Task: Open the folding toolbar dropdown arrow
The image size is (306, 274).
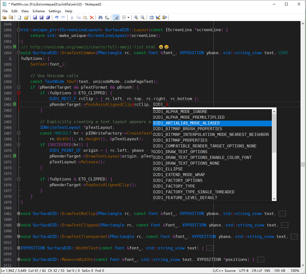Action: [128, 18]
